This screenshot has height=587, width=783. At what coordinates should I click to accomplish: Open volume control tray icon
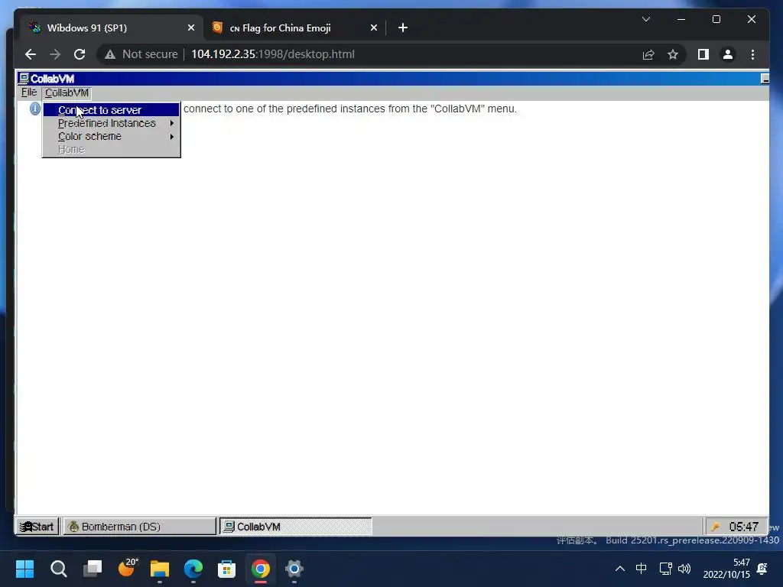(x=684, y=569)
